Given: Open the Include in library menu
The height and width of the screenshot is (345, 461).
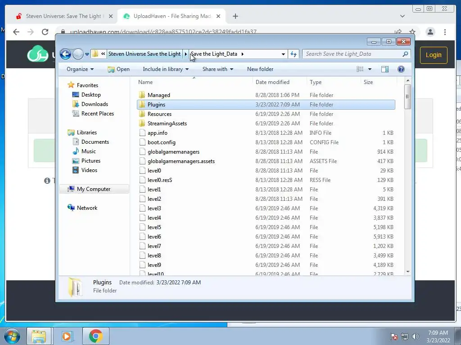Looking at the screenshot, I should click(166, 69).
